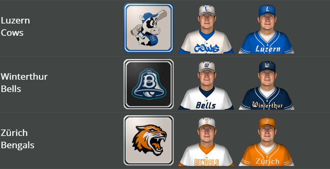Select the white Bells home jersey
The height and width of the screenshot is (169, 330).
[206, 85]
